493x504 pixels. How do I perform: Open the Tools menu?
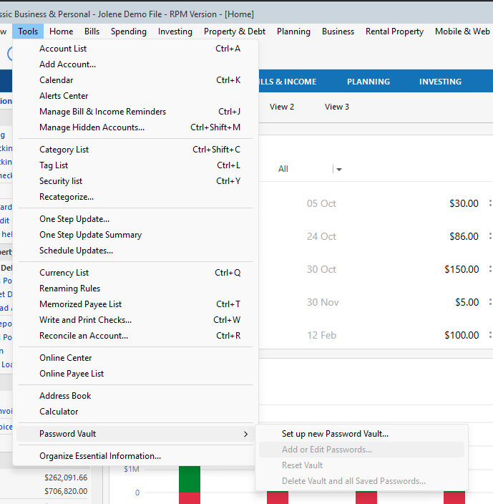coord(28,31)
